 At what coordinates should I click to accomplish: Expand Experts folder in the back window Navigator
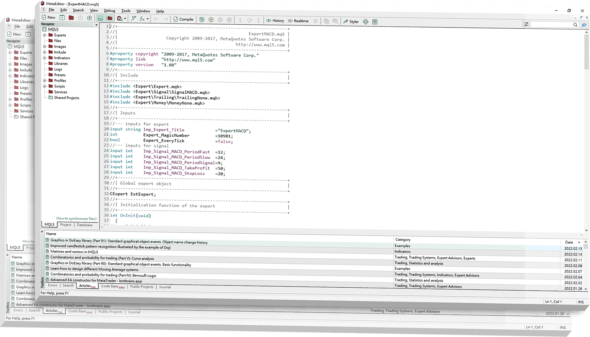(x=10, y=53)
